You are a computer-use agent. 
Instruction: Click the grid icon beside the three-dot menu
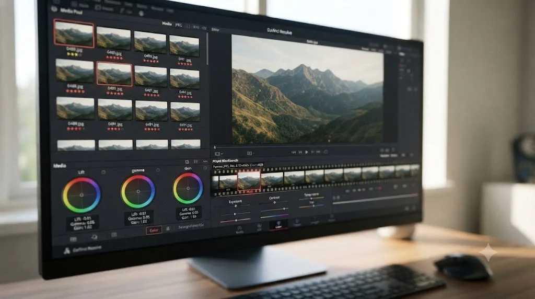click(196, 162)
